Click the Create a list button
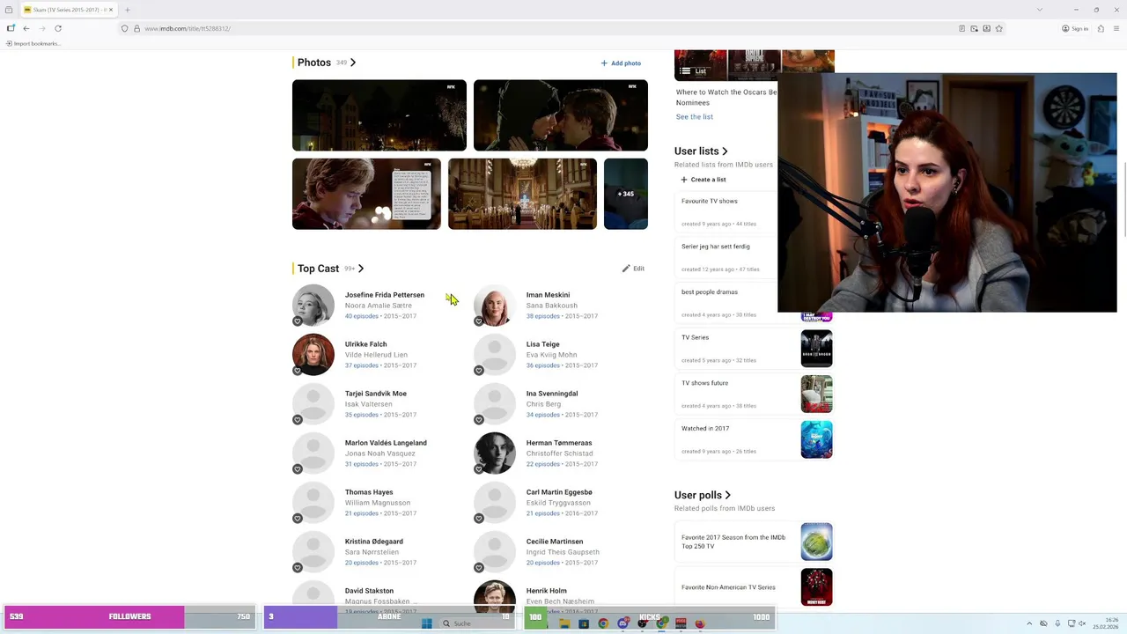The image size is (1127, 634). [x=703, y=180]
